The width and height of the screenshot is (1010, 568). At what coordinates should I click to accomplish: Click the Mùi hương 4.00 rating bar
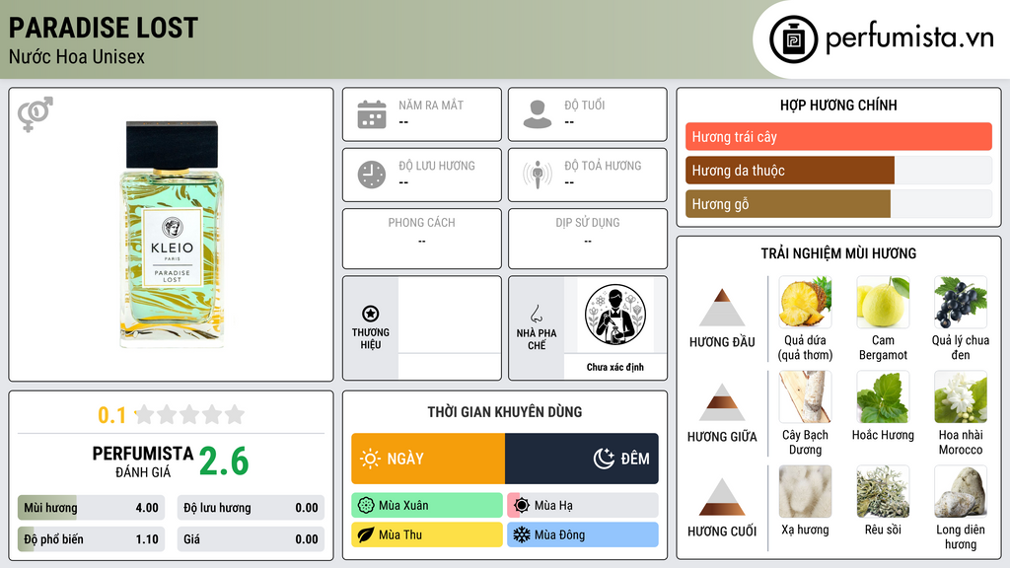point(91,508)
